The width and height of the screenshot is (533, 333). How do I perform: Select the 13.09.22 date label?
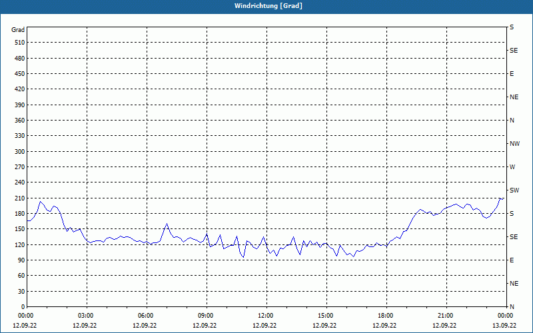tap(504, 325)
